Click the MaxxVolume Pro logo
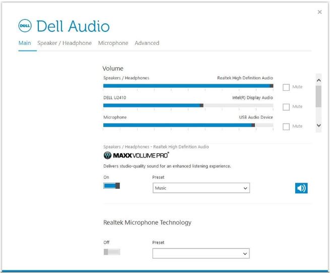332x274 pixels. click(x=136, y=155)
